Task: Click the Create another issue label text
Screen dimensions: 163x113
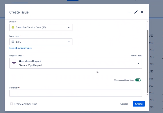Action: (x=26, y=104)
